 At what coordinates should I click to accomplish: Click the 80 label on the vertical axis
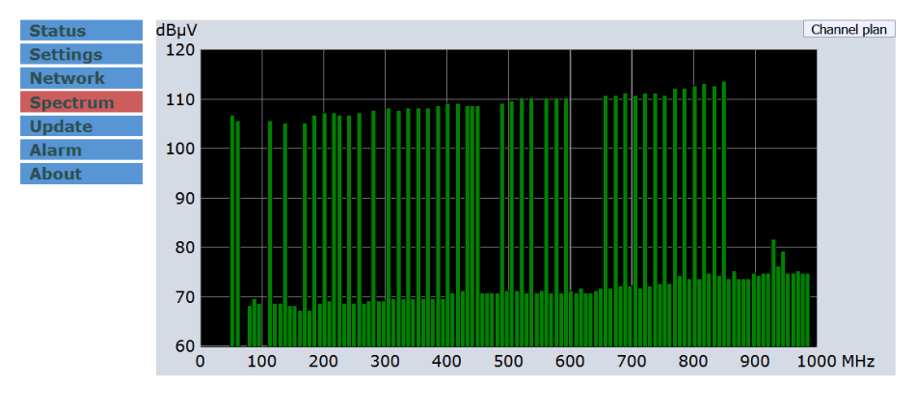(x=184, y=247)
